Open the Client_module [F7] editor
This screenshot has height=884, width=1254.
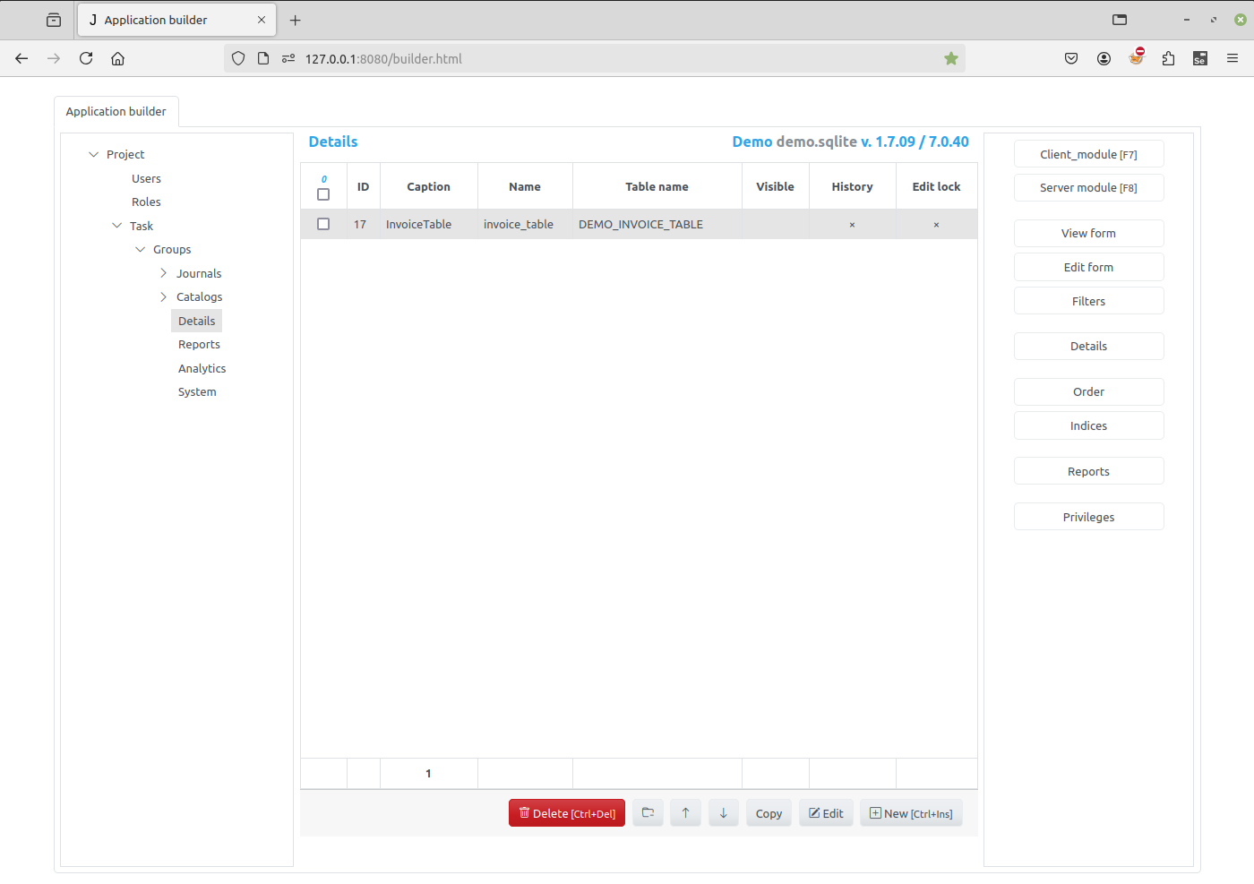point(1088,154)
